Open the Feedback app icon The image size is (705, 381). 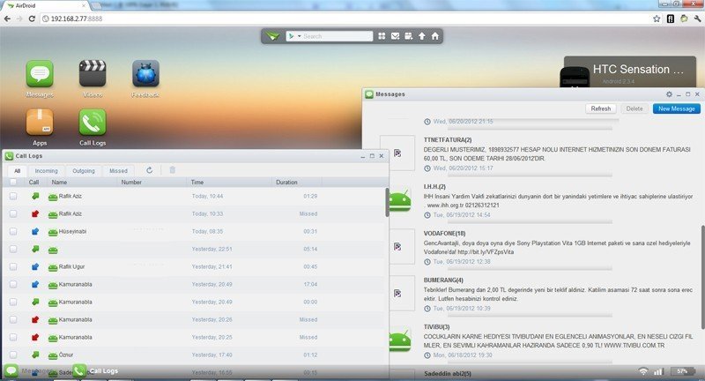click(145, 74)
